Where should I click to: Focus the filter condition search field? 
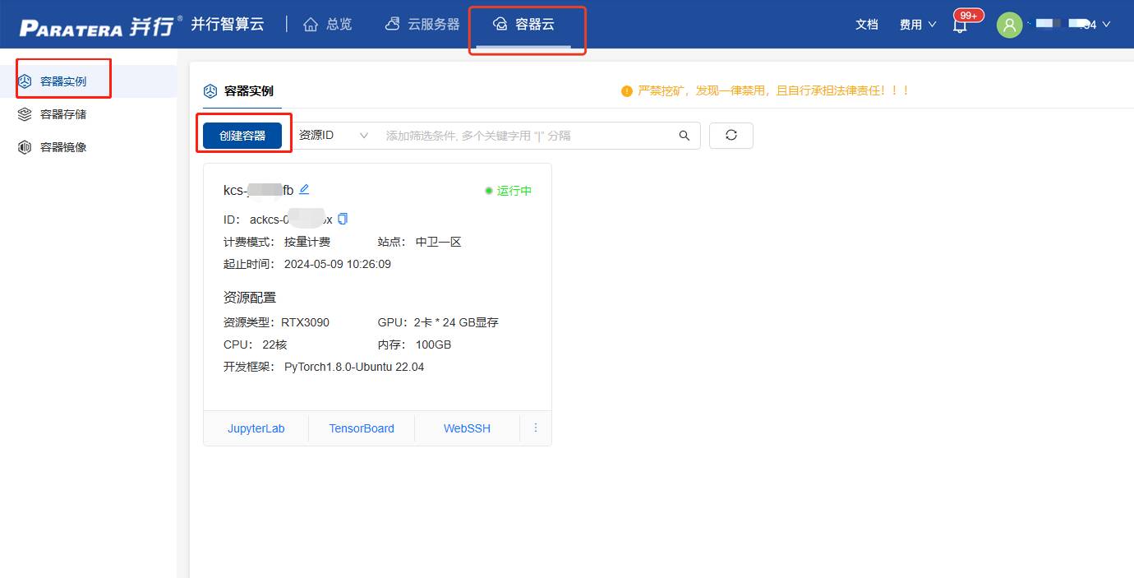526,136
